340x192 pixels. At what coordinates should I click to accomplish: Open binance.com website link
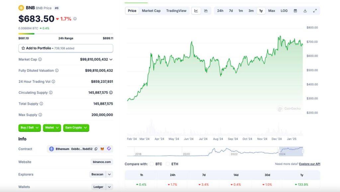click(x=102, y=162)
